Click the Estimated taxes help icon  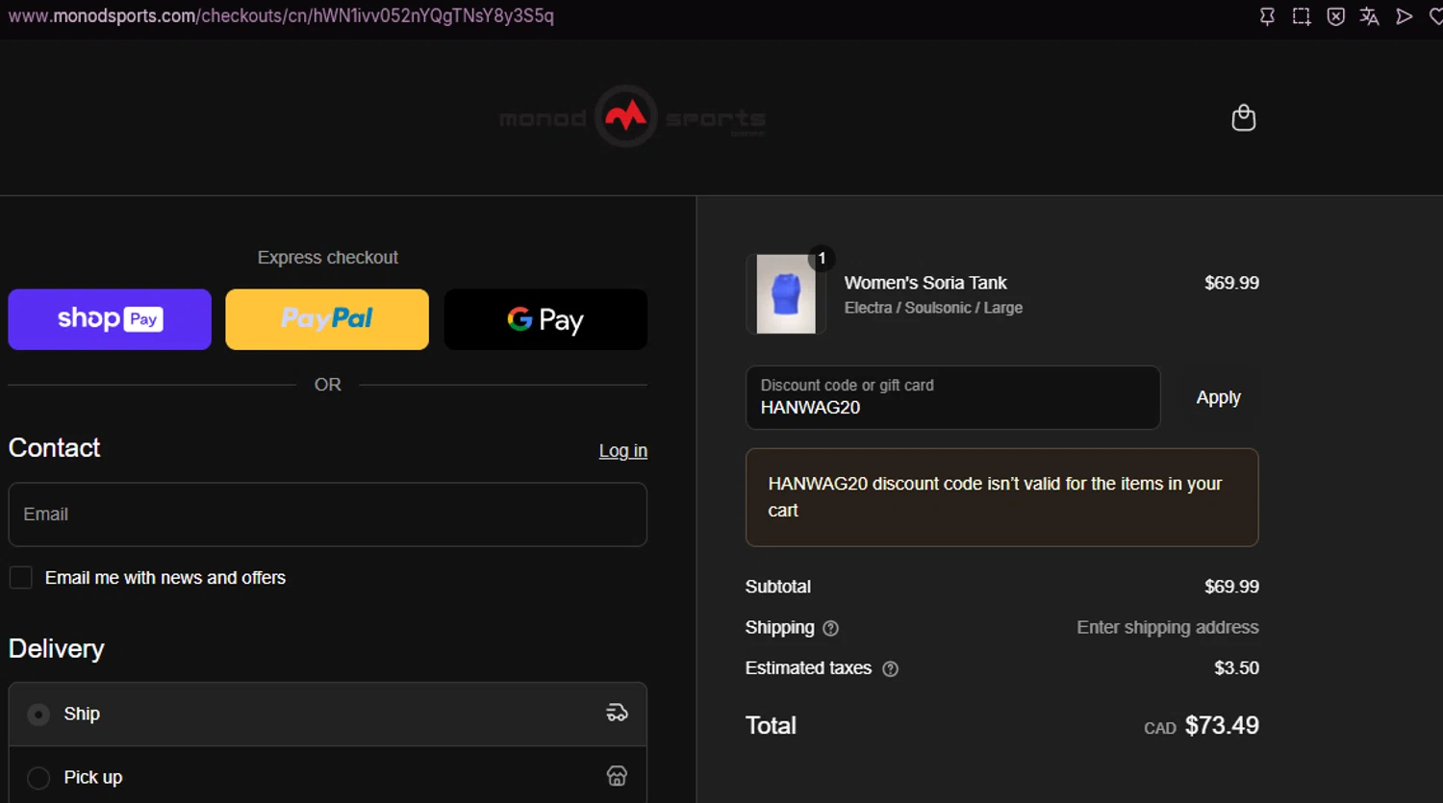point(891,668)
